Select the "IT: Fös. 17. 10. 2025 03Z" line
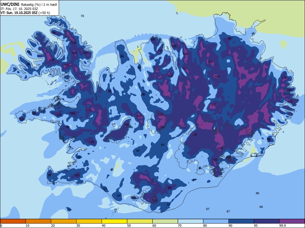Image resolution: width=305 pixels, height=228 pixels. click(19, 9)
